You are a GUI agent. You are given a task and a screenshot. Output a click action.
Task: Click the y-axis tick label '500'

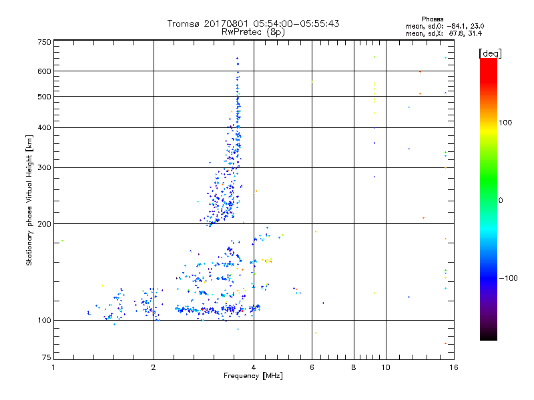pos(44,97)
